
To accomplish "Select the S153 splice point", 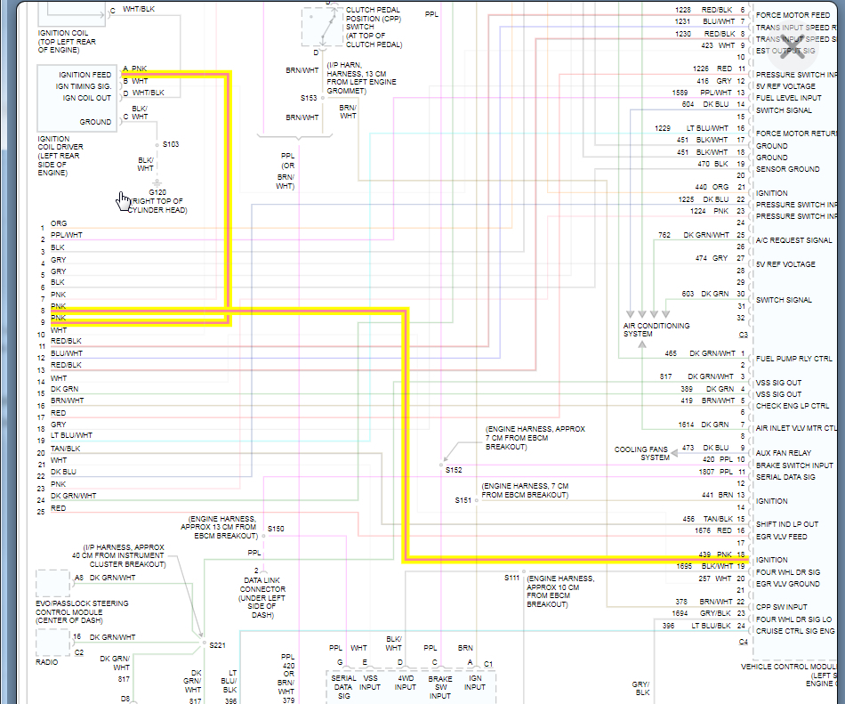I will 322,98.
